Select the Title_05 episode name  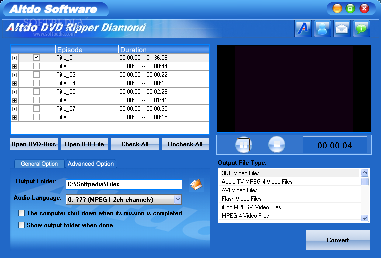tap(66, 92)
